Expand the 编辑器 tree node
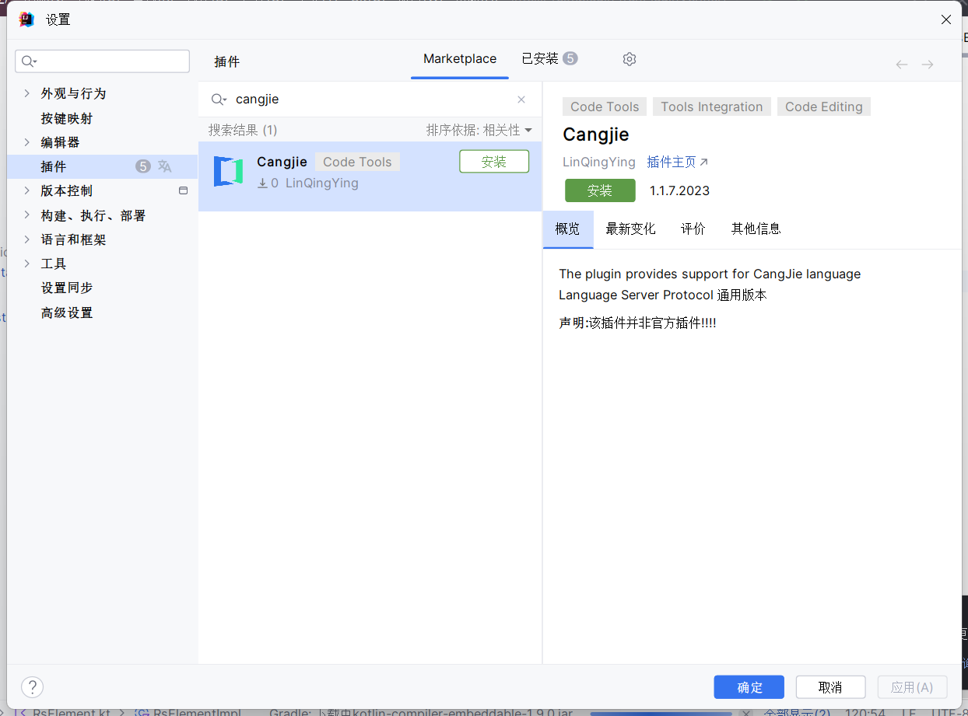 pyautogui.click(x=27, y=142)
